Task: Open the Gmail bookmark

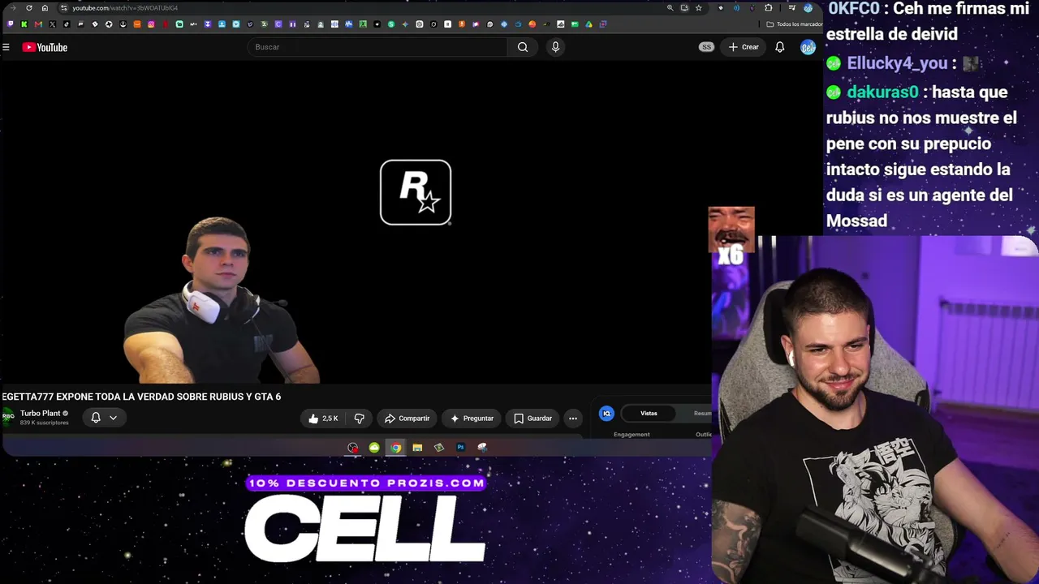Action: 38,24
